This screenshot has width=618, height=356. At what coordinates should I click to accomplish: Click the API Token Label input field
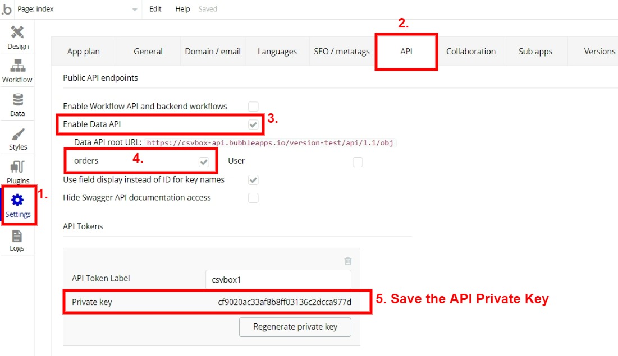[278, 279]
